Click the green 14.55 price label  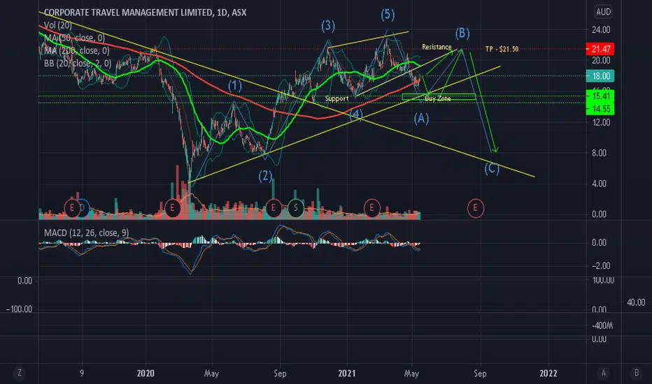coord(600,109)
